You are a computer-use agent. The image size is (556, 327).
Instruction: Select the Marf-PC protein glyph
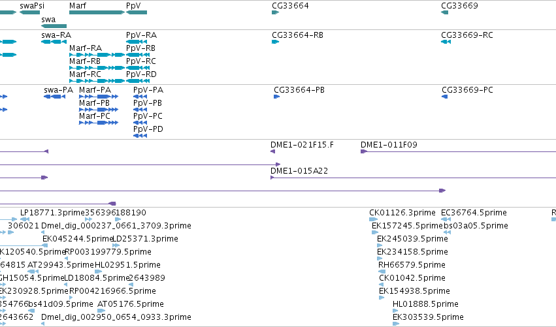point(99,123)
